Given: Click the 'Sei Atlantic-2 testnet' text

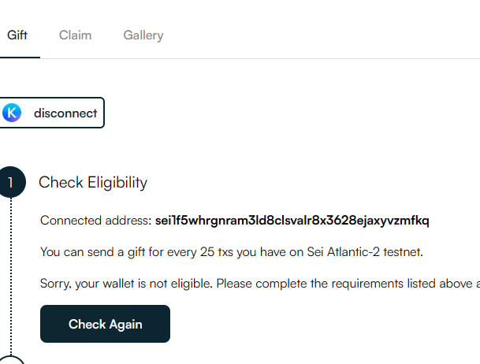Looking at the screenshot, I should (365, 252).
